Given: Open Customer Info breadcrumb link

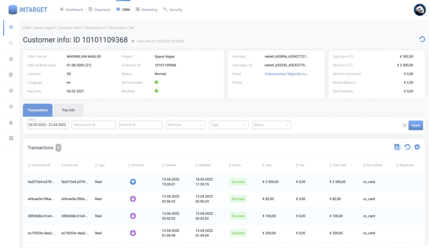Looking at the screenshot, I should [69, 28].
